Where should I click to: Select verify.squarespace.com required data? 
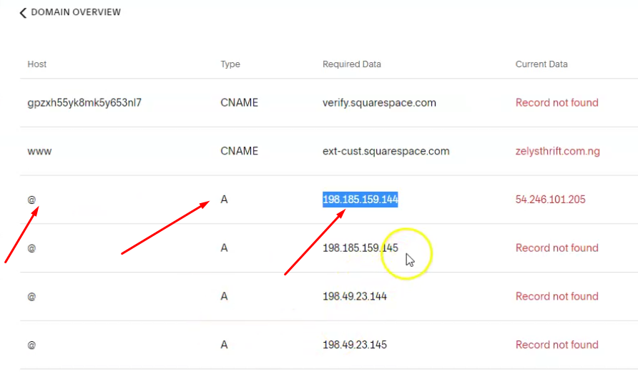coord(379,102)
